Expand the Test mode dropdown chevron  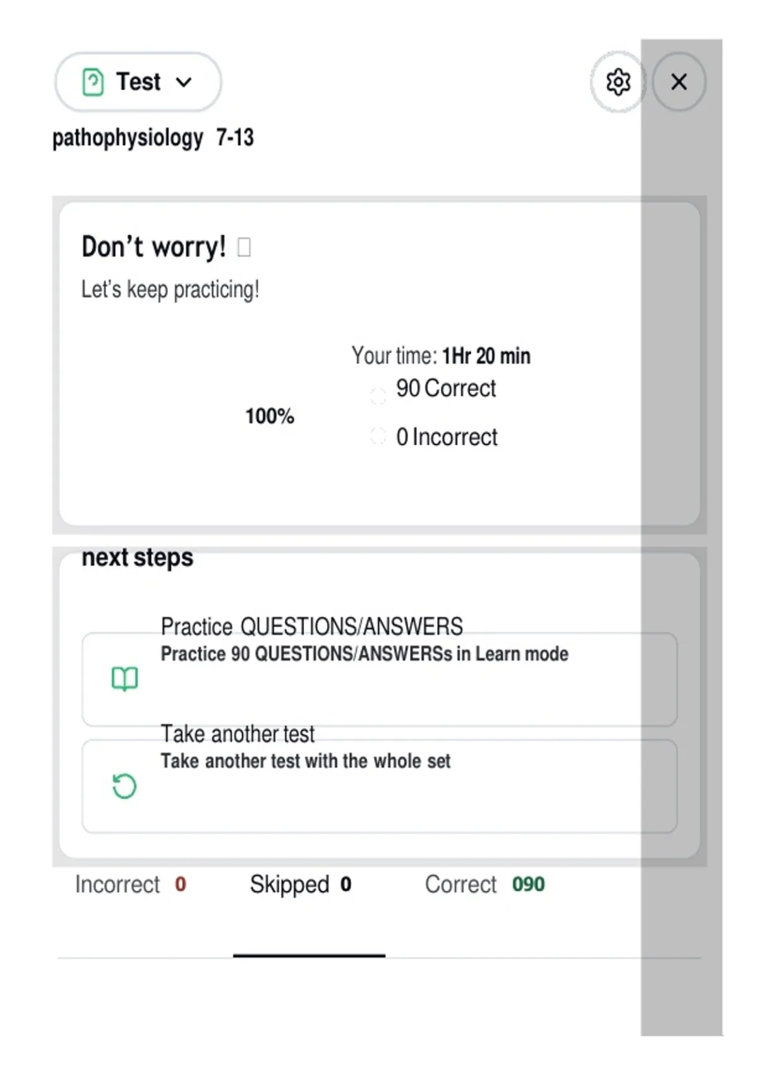[184, 82]
